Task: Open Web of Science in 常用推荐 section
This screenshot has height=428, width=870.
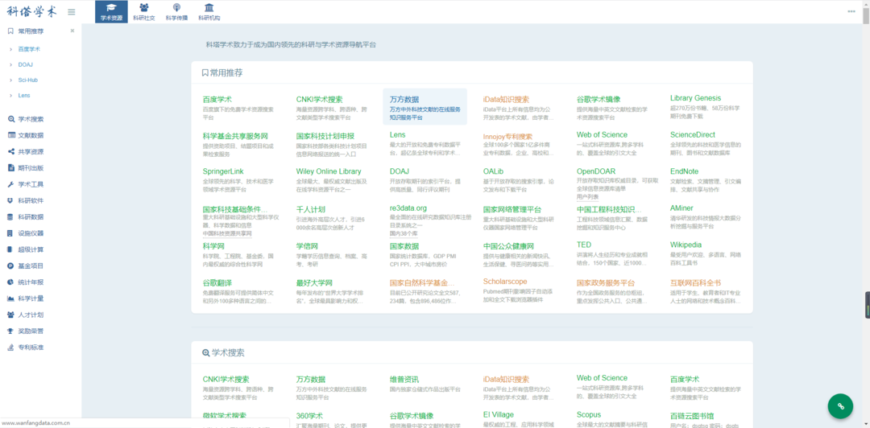Action: [602, 134]
